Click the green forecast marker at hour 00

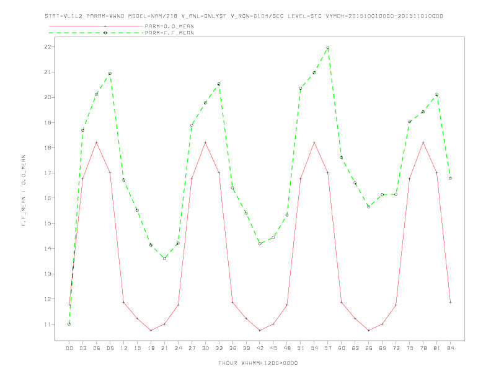69,325
